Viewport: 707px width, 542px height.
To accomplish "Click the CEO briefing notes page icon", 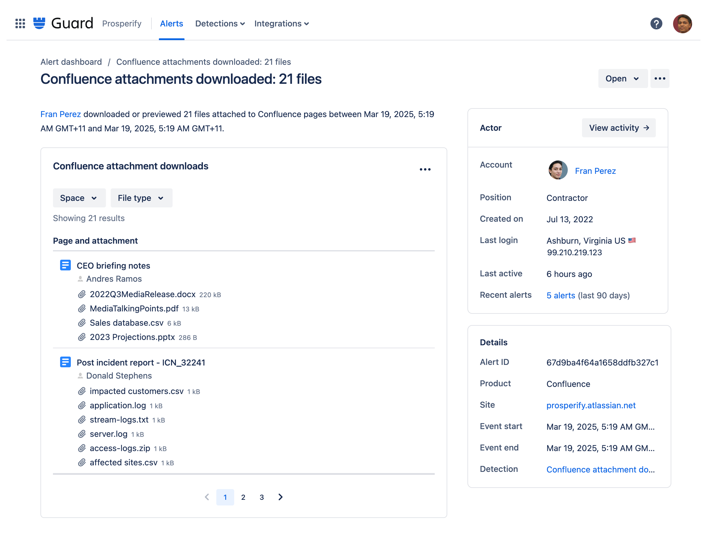I will 65,265.
